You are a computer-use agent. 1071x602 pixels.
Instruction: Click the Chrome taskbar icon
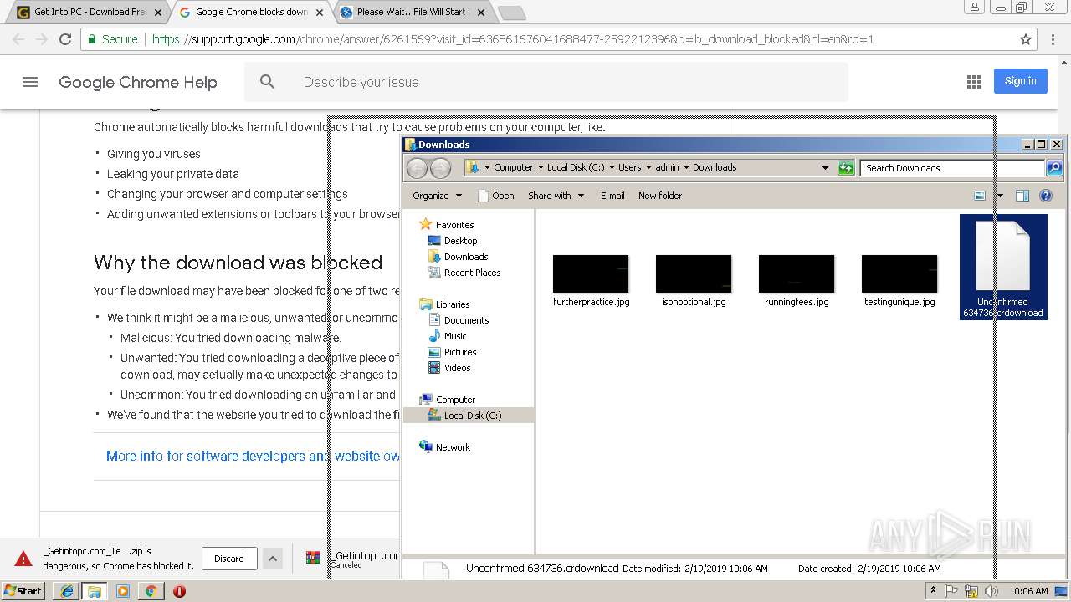coord(151,591)
